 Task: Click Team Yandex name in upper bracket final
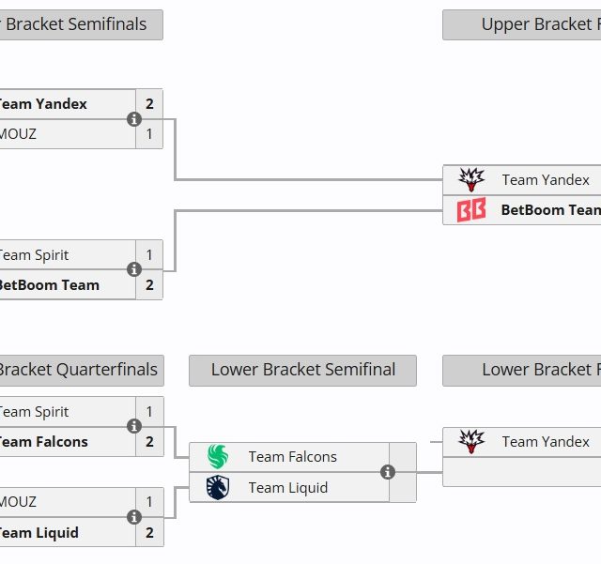point(546,179)
